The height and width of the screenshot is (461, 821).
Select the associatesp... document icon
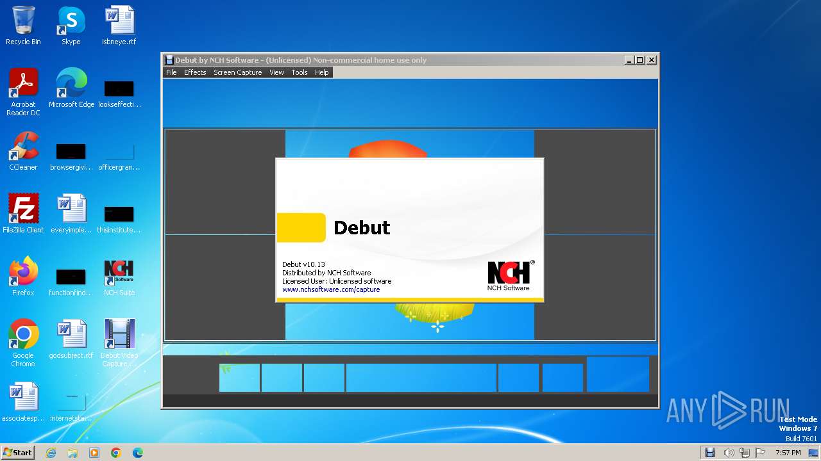click(23, 402)
